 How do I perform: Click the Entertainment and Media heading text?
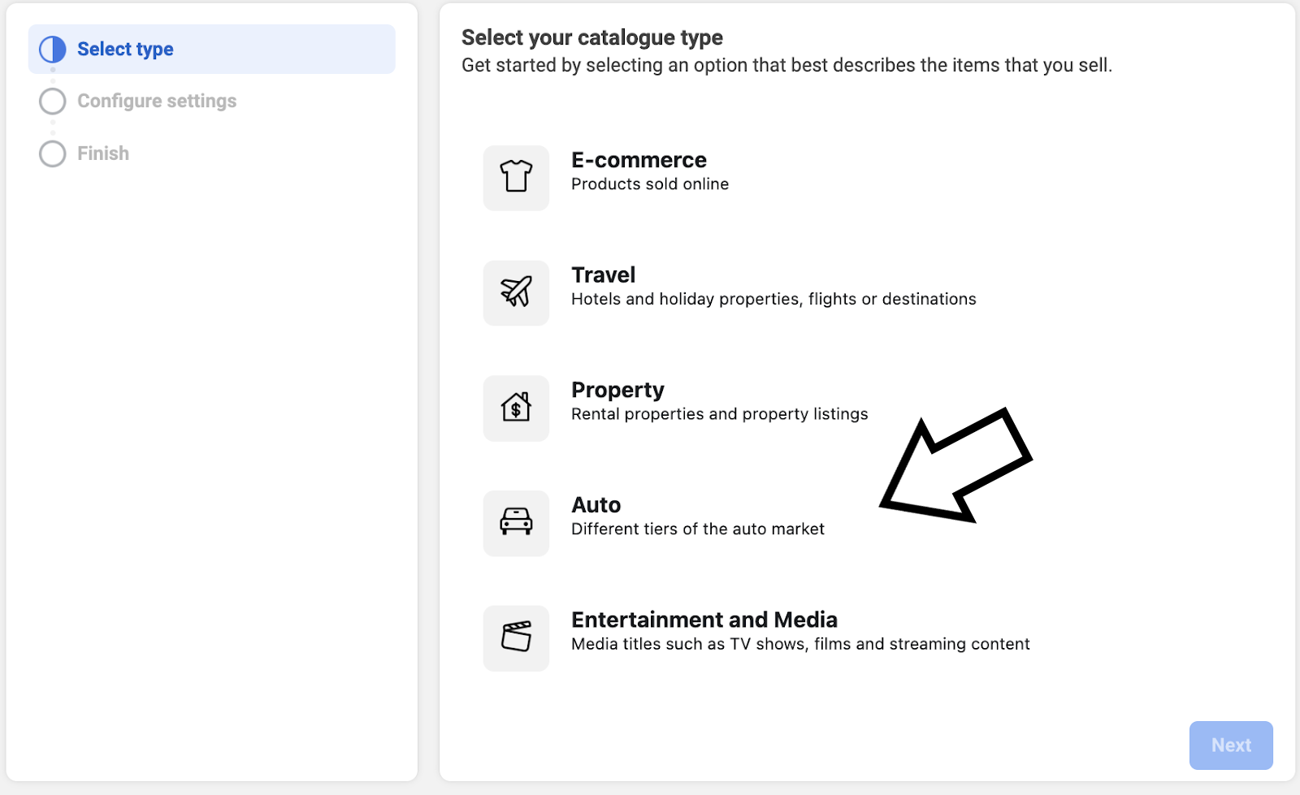tap(704, 620)
